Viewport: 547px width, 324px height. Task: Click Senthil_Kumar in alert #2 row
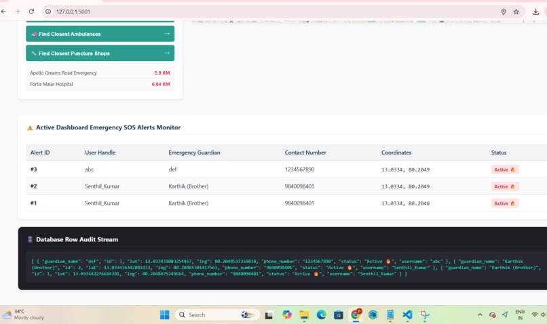coord(102,186)
